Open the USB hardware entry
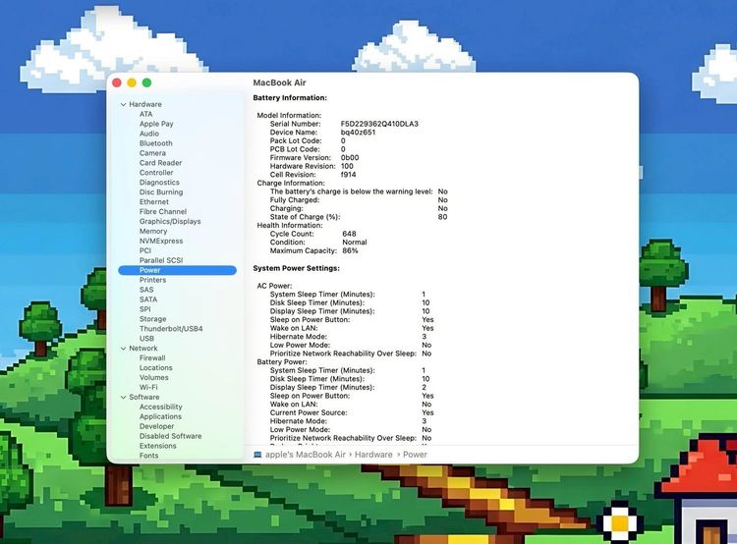Image resolution: width=737 pixels, height=544 pixels. tap(146, 338)
